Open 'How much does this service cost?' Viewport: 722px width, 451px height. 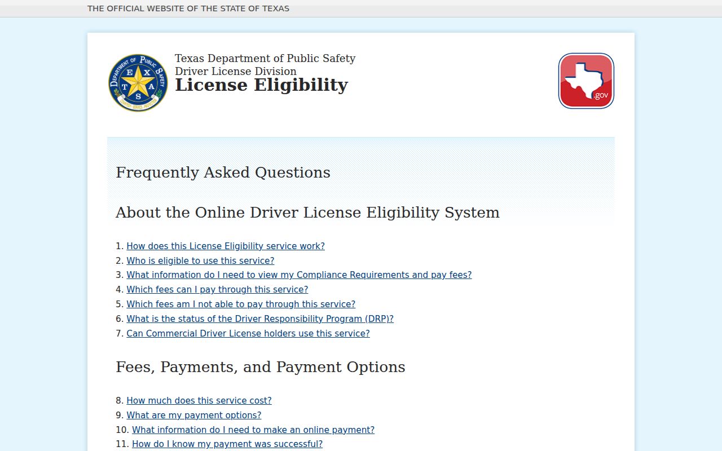pyautogui.click(x=199, y=401)
